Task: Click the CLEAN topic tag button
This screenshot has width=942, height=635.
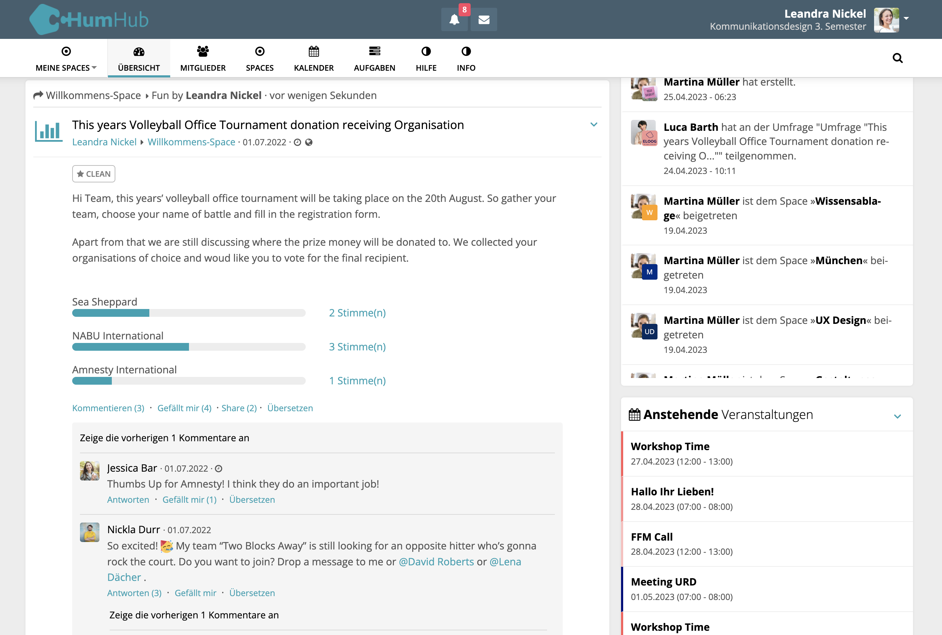Action: tap(94, 174)
